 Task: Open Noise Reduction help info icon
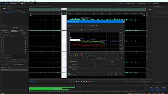click(x=123, y=26)
